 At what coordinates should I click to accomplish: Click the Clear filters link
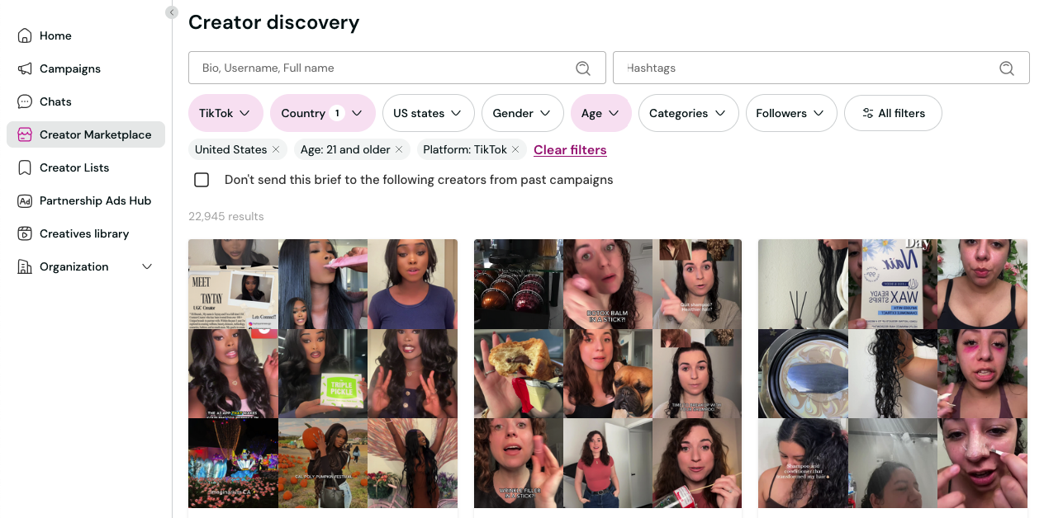(570, 149)
